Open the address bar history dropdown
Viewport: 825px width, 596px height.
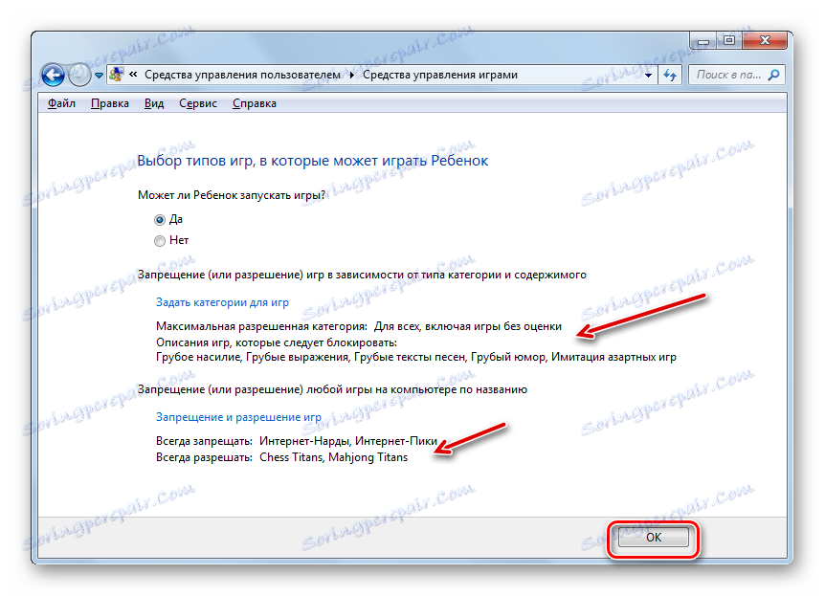(648, 76)
